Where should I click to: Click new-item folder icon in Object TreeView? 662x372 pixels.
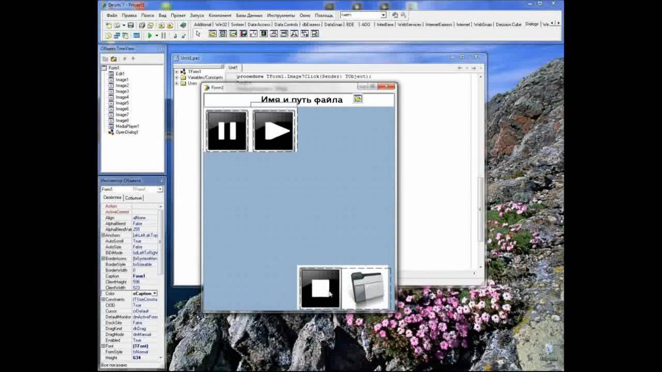114,59
